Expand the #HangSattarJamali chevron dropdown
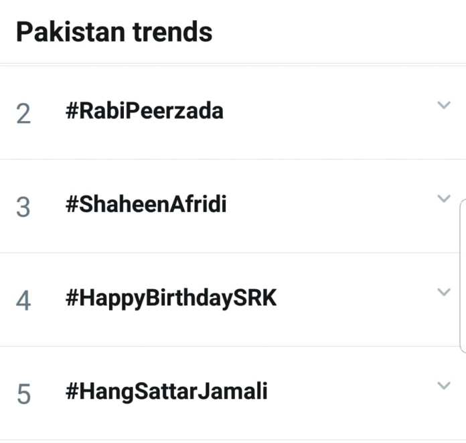This screenshot has height=443, width=466. [443, 385]
